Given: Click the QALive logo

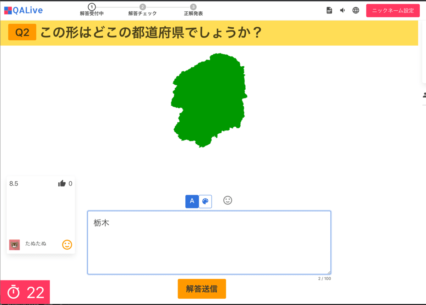Looking at the screenshot, I should click(23, 10).
